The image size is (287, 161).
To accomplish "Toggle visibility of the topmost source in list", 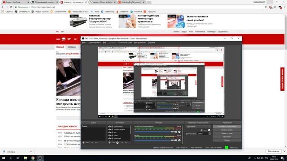I will point(109,127).
